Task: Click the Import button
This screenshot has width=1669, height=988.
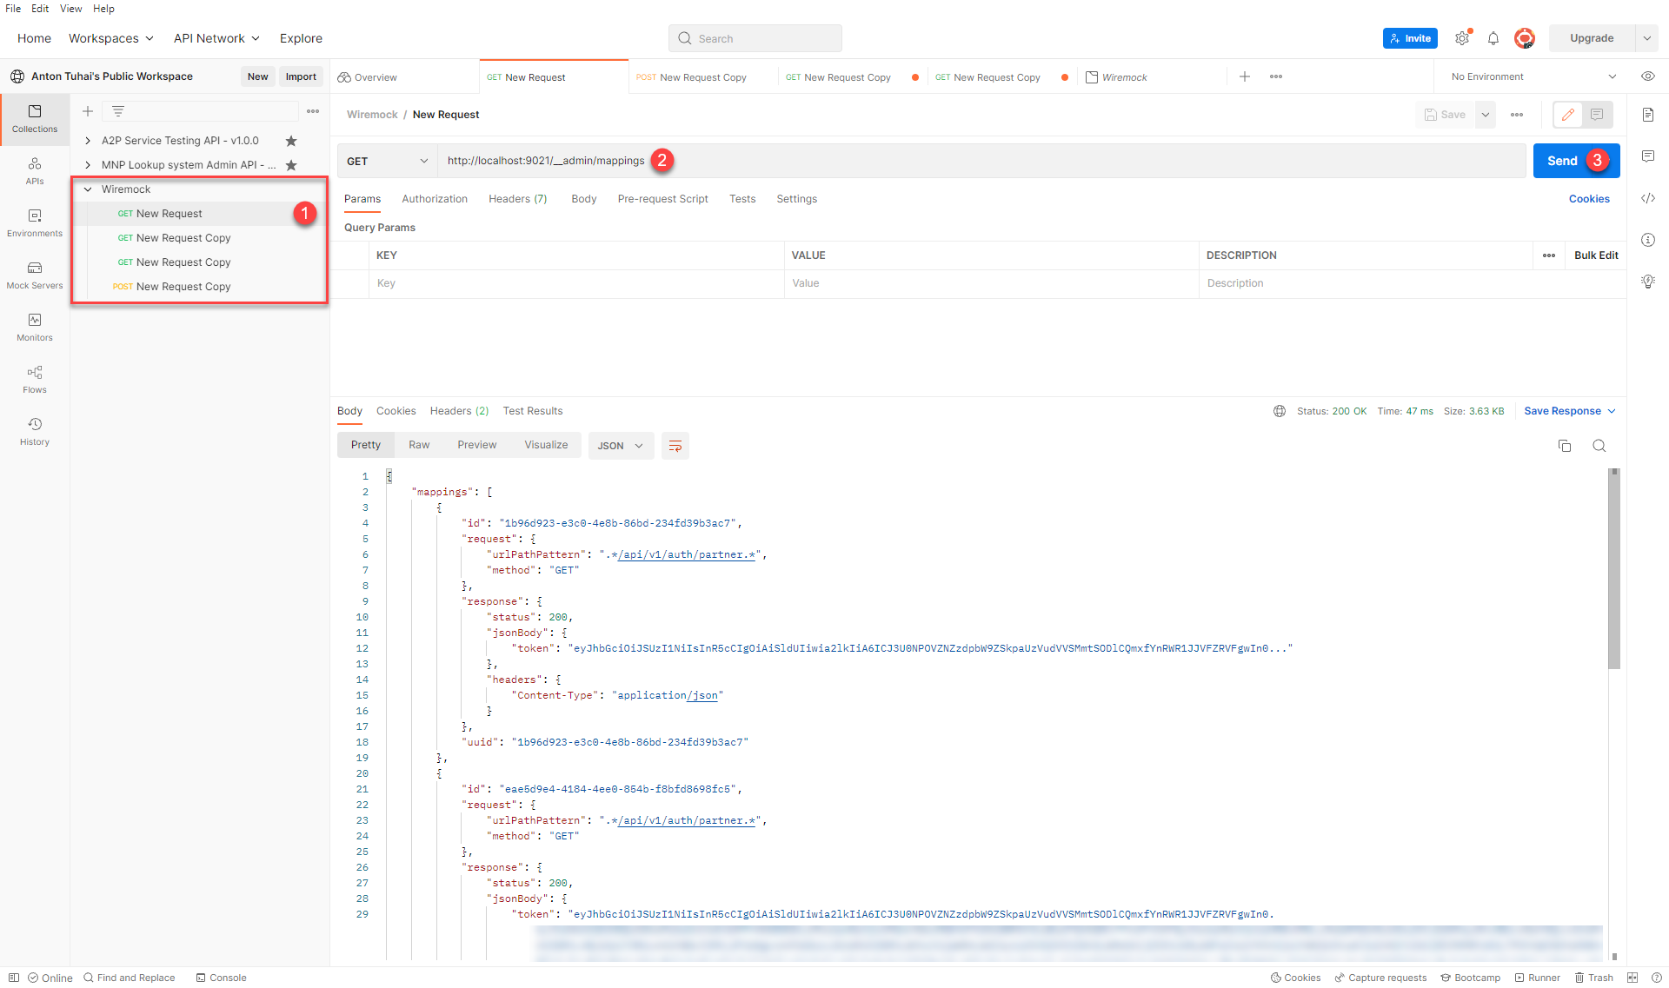Action: tap(301, 76)
